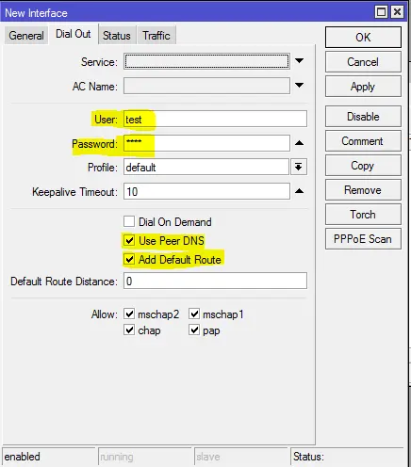Viewport: 411px width, 467px height.
Task: Click the Default Route Distance field
Action: [215, 281]
